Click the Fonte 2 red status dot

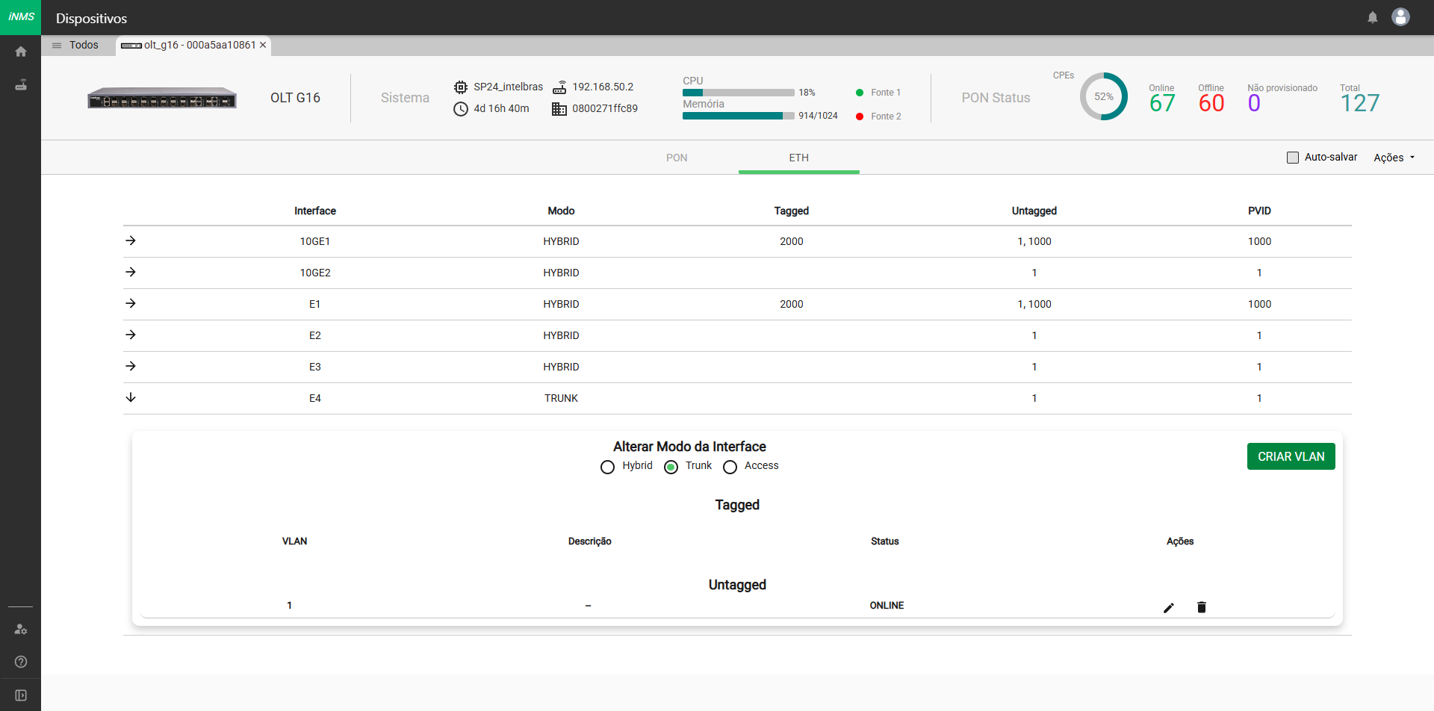pos(860,117)
